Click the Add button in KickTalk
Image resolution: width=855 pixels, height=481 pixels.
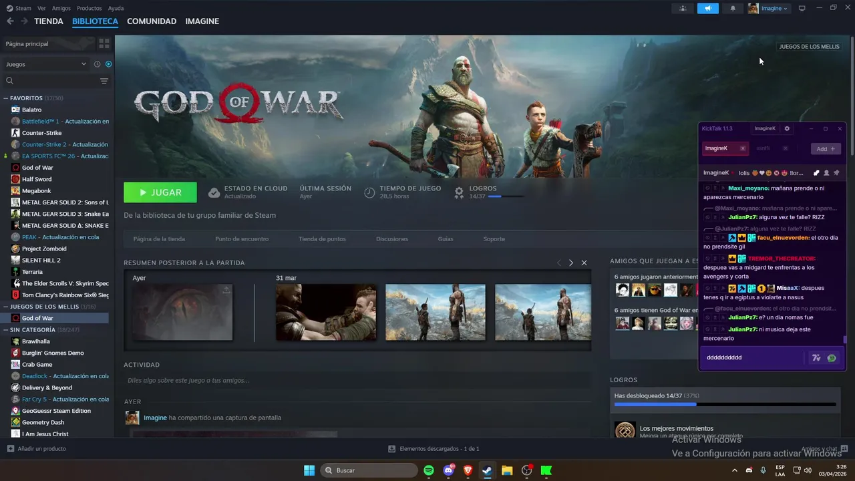(826, 149)
